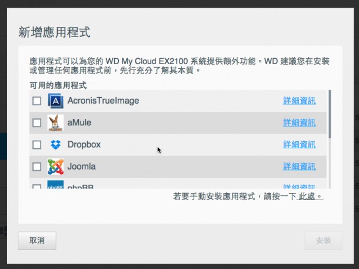
Task: Click the phpBB app icon
Action: point(55,187)
